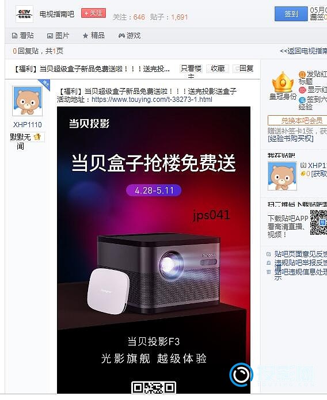Click the blue circular watermark icon on the poster
This screenshot has height=400, width=327.
[x=241, y=375]
